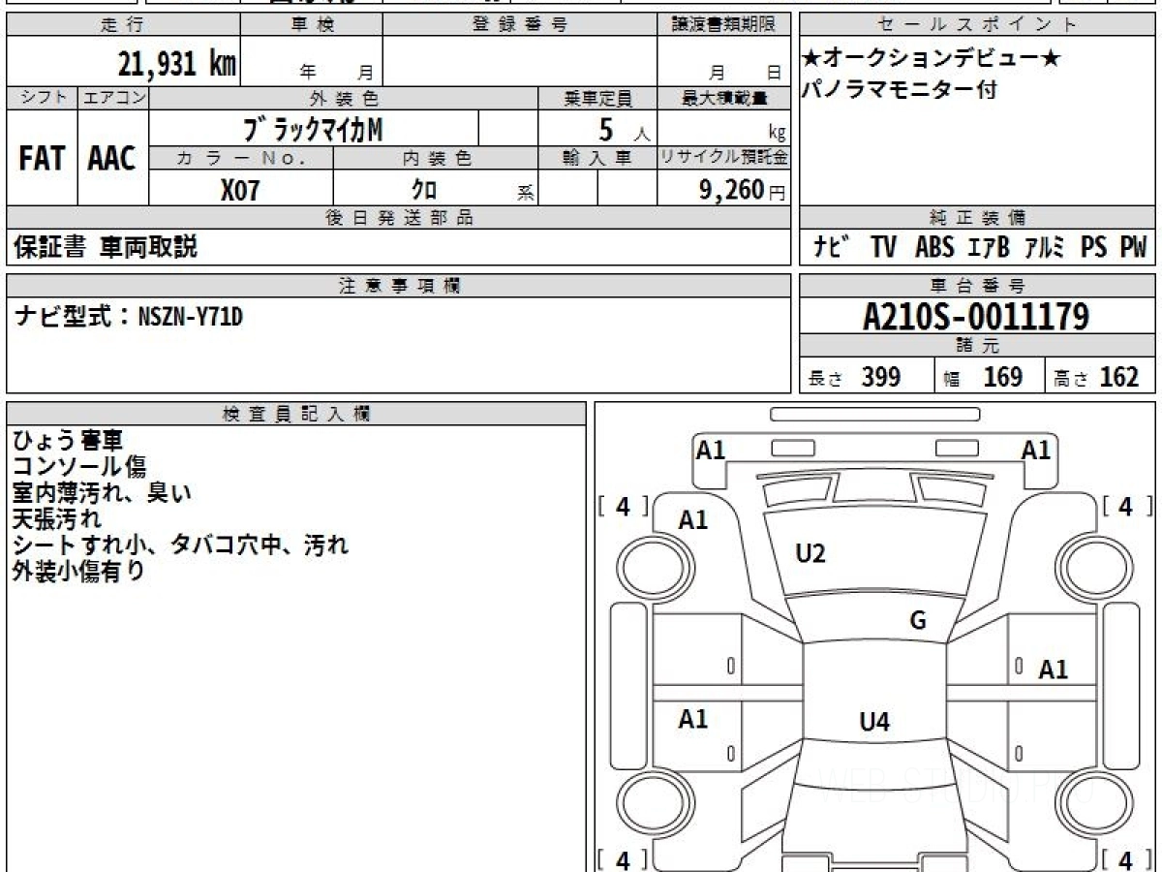This screenshot has height=872, width=1162.
Task: Select the seating capacity value 5 人
Action: pos(625,129)
